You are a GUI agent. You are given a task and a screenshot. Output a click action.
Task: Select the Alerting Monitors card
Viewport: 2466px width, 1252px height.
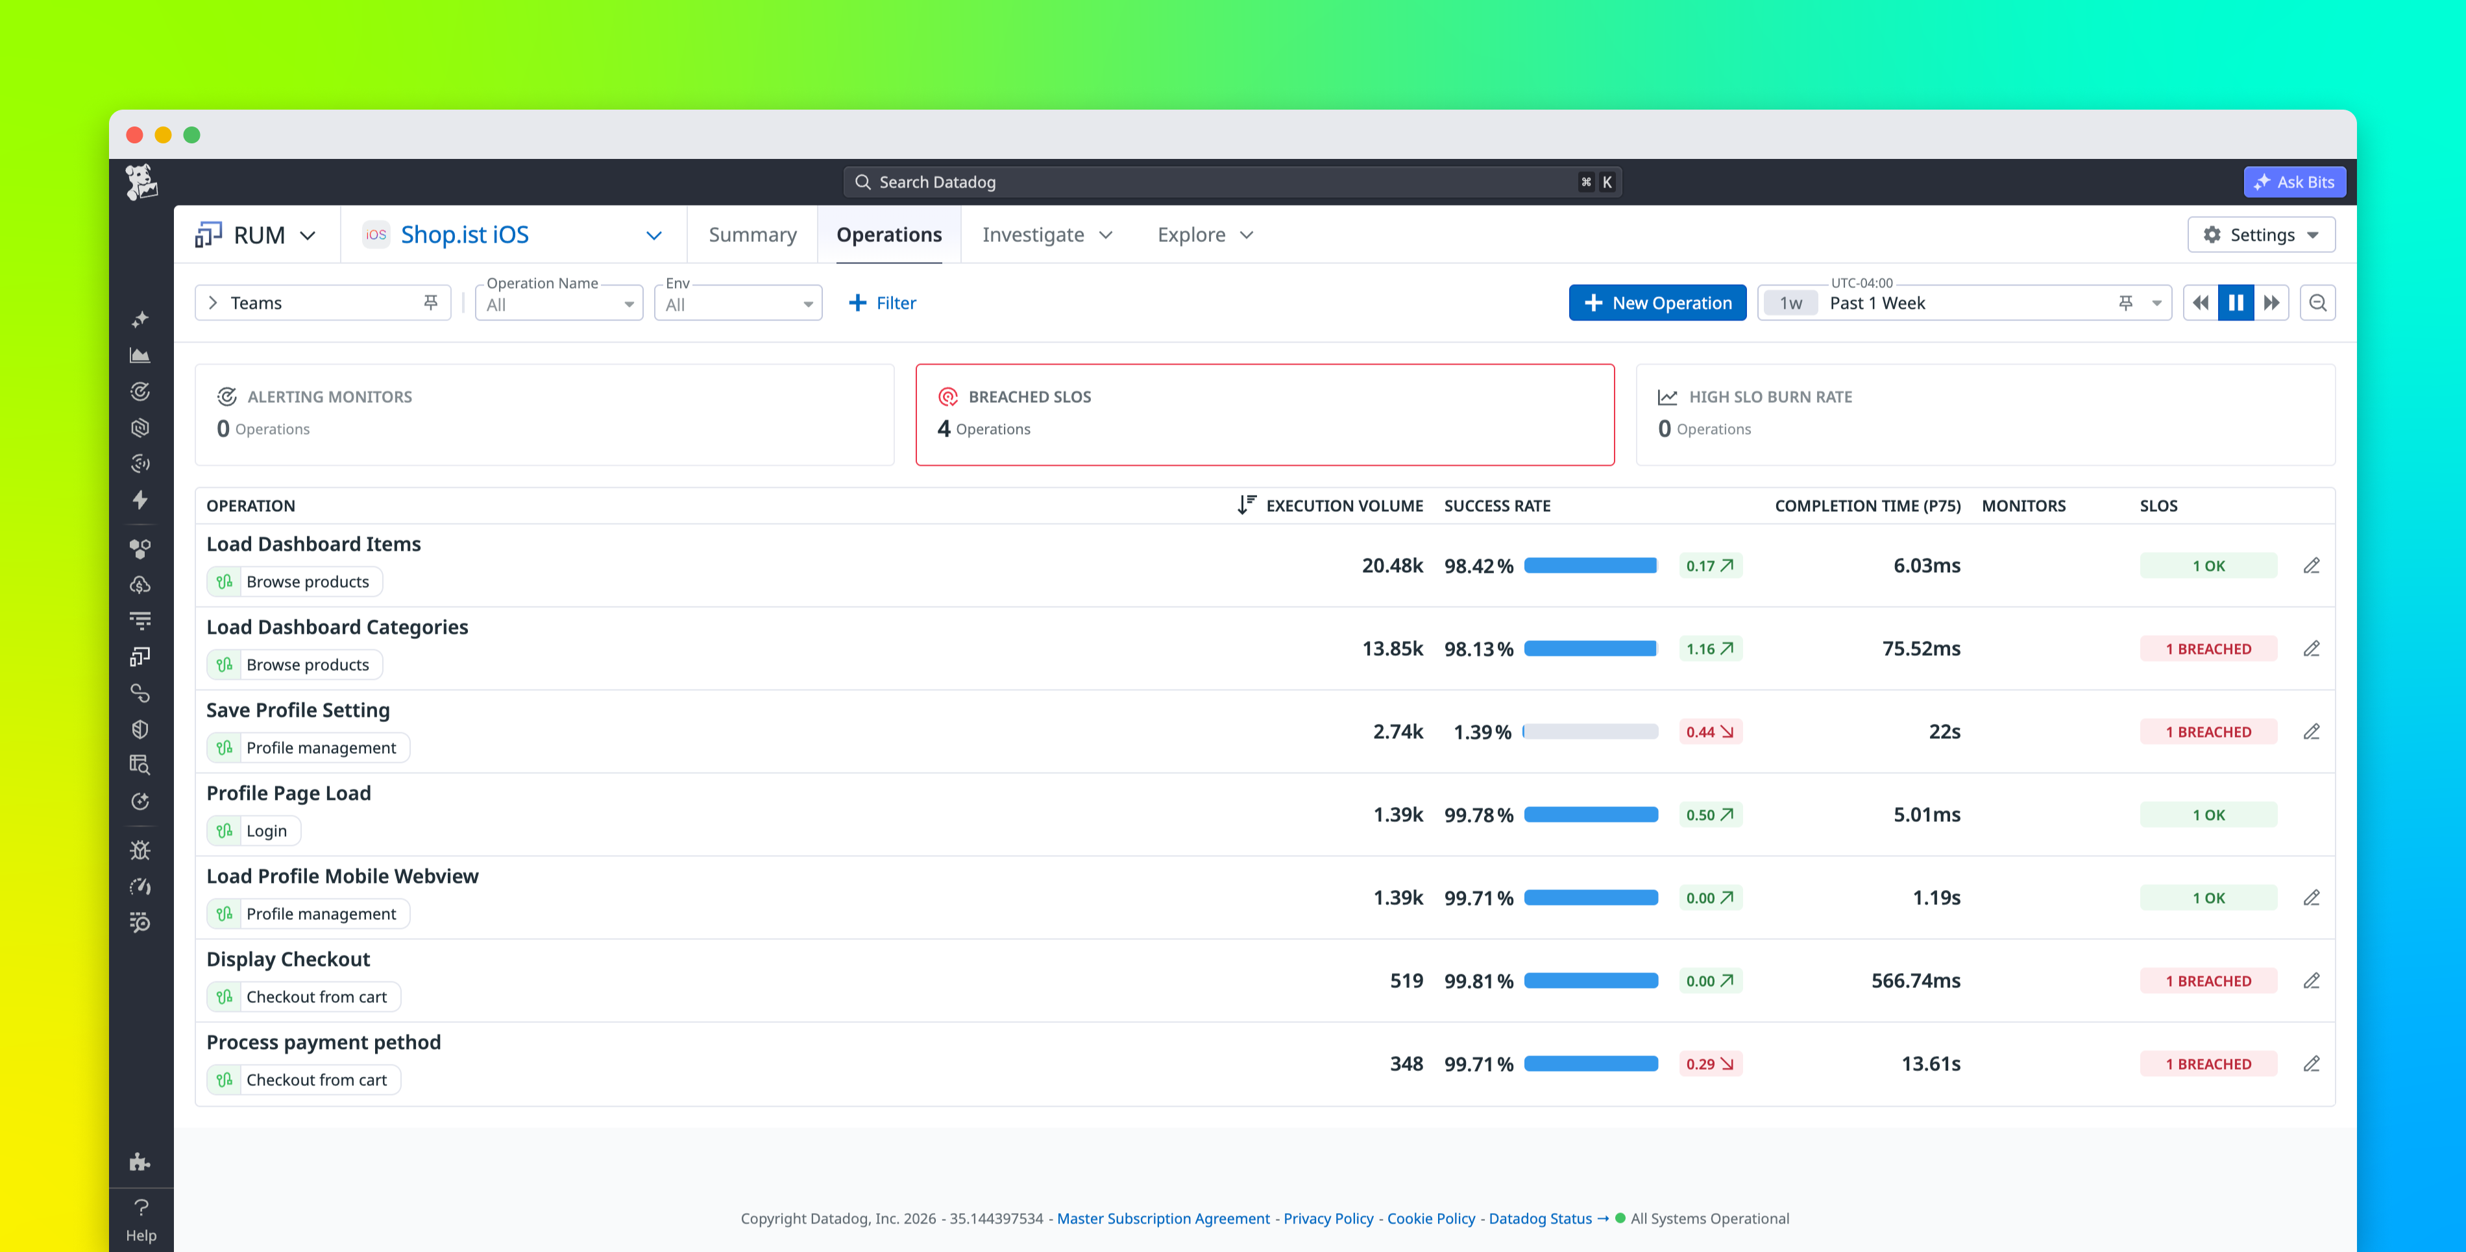544,415
